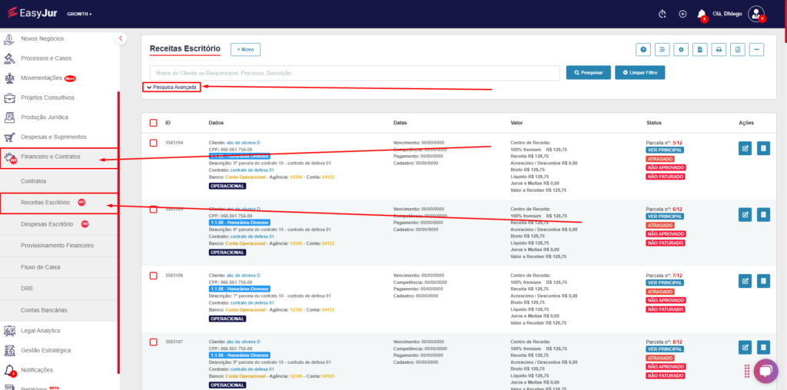Click the list lines toolbar icon
The image size is (787, 390).
[662, 49]
